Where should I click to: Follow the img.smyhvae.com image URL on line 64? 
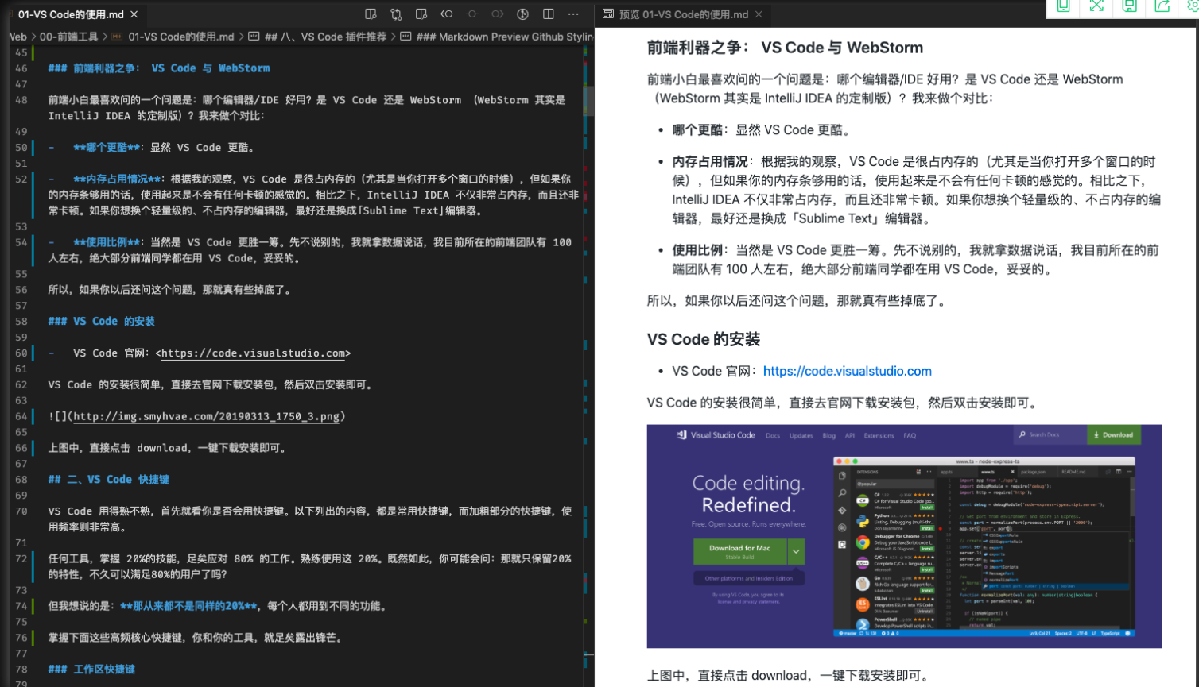(x=207, y=416)
